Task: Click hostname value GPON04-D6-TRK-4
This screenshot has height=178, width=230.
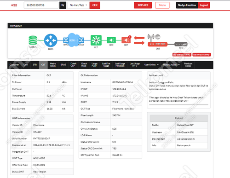Action: pyautogui.click(x=122, y=82)
